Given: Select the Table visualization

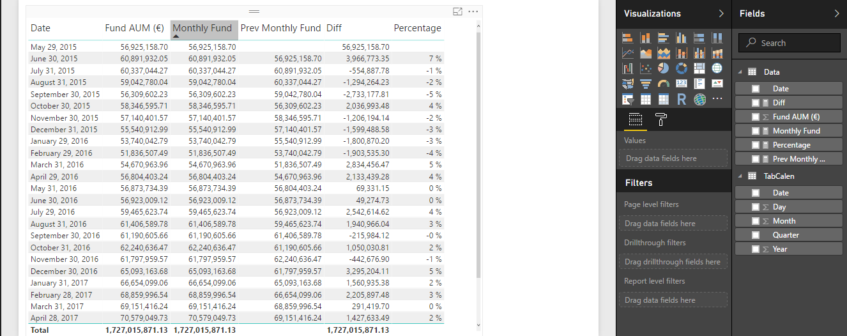Looking at the screenshot, I should tap(646, 99).
